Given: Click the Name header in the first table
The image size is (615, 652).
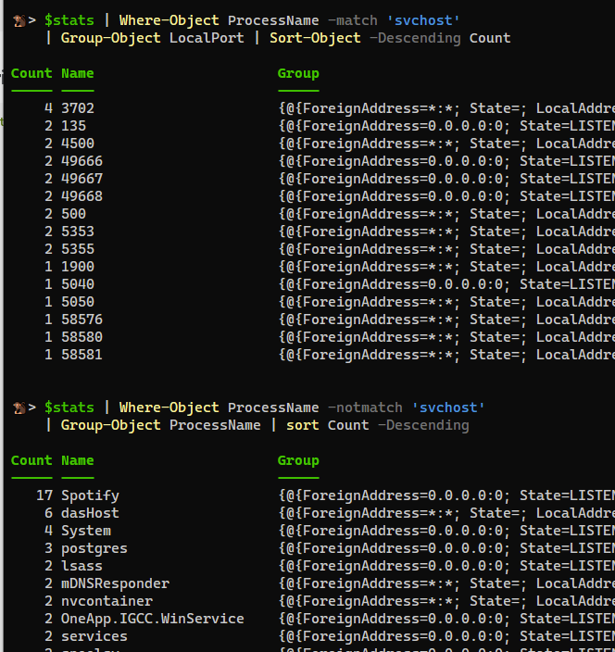Looking at the screenshot, I should click(78, 73).
